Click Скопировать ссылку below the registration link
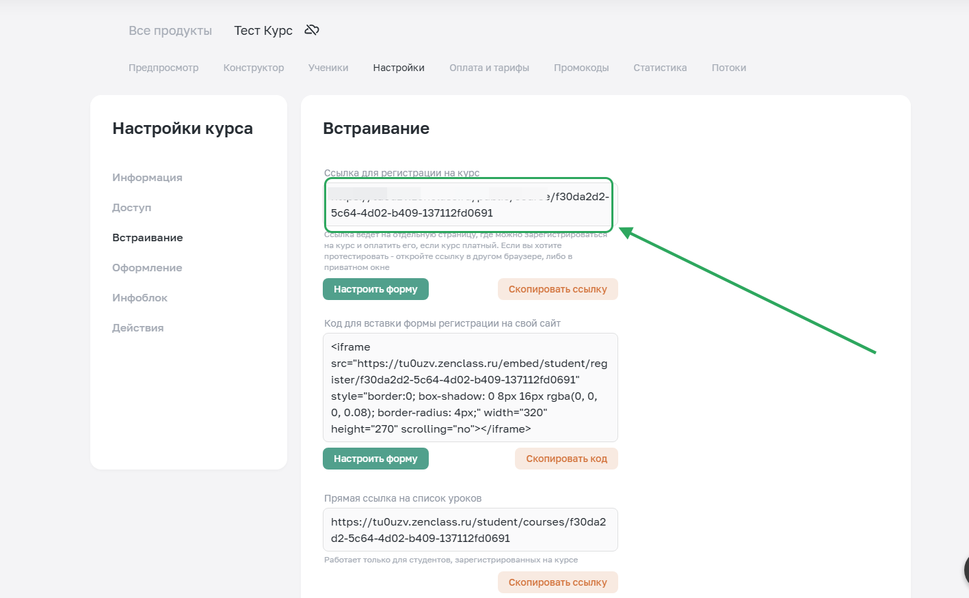 (x=557, y=289)
